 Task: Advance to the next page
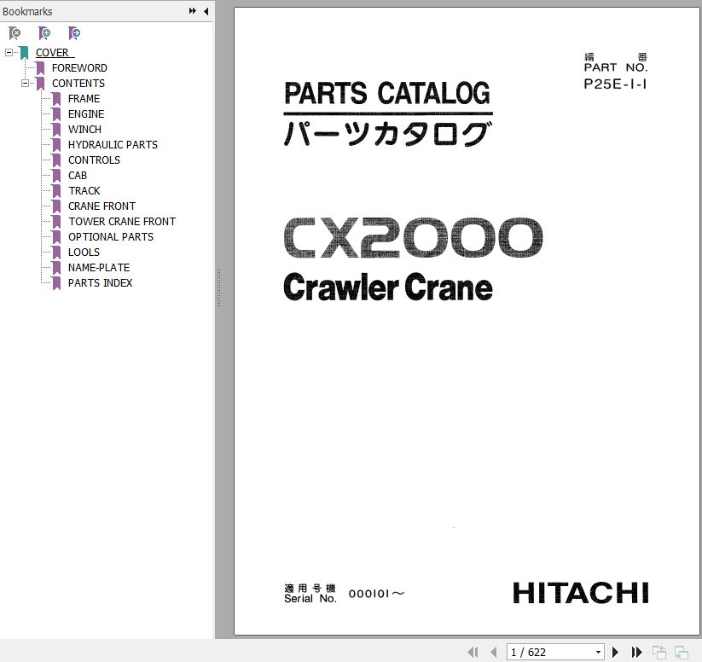coord(616,652)
